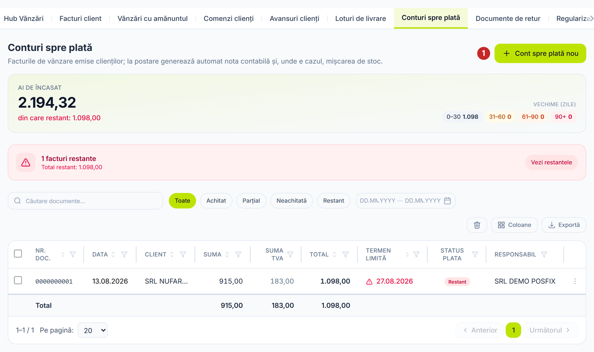Open the Comenzi clienți tab
594x352 pixels.
[228, 19]
